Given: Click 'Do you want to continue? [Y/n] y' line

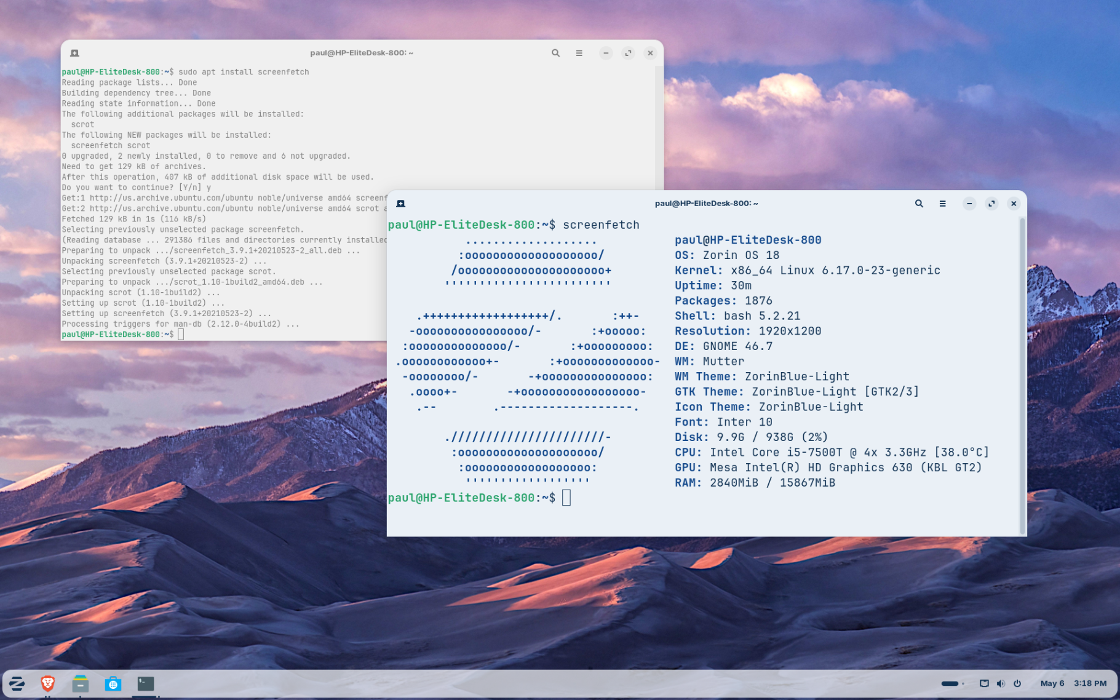Looking at the screenshot, I should point(136,187).
